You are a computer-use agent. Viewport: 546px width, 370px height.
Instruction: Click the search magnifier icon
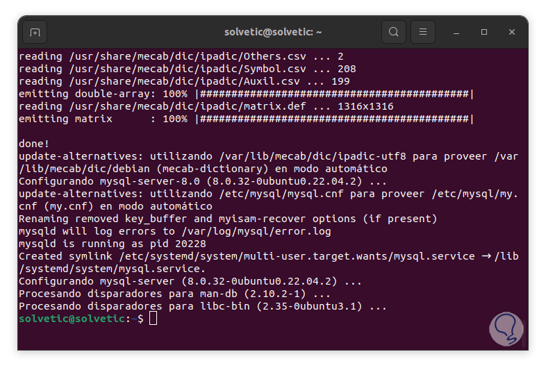click(x=394, y=32)
